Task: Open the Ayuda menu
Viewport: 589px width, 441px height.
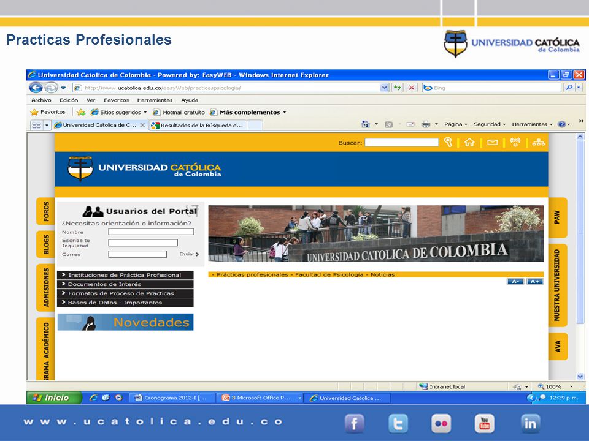Action: click(190, 100)
